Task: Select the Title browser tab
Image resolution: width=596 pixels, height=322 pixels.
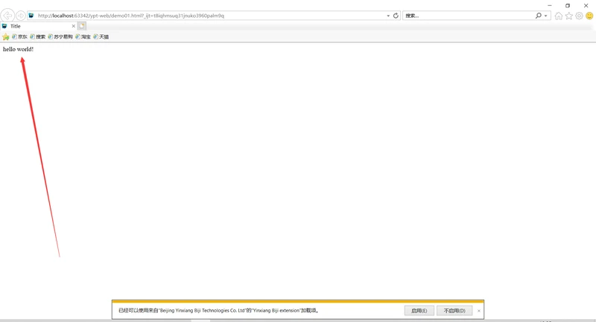Action: pos(39,26)
